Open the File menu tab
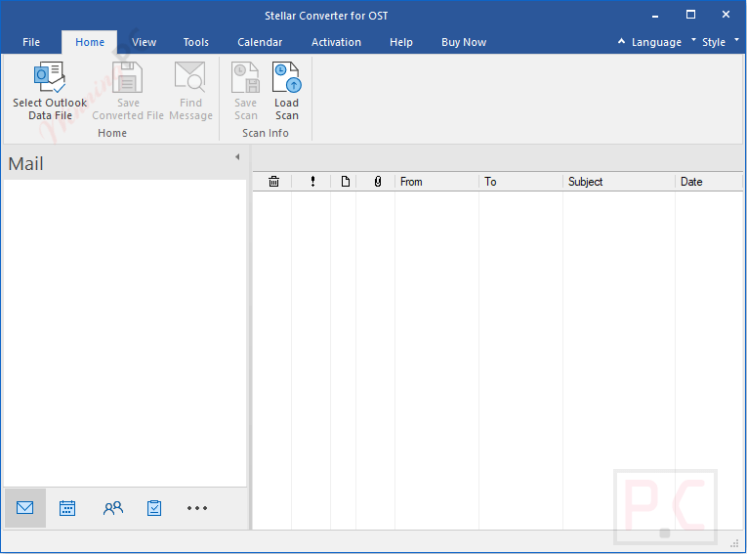 [31, 42]
